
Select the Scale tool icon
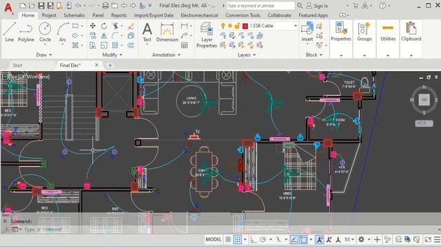(x=104, y=45)
